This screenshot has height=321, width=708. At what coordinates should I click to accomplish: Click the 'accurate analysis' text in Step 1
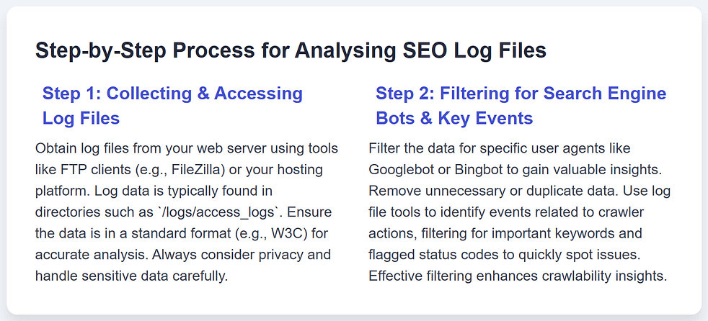point(79,255)
